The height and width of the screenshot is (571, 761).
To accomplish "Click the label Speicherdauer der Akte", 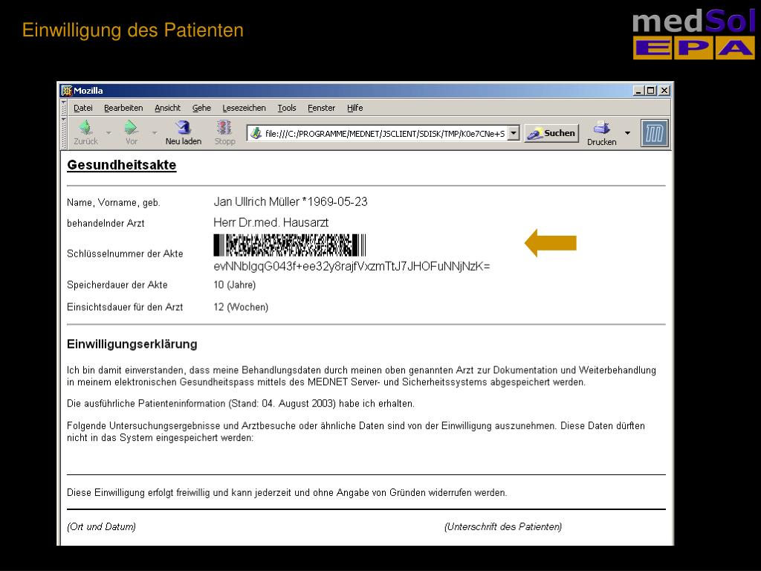I will coord(117,285).
